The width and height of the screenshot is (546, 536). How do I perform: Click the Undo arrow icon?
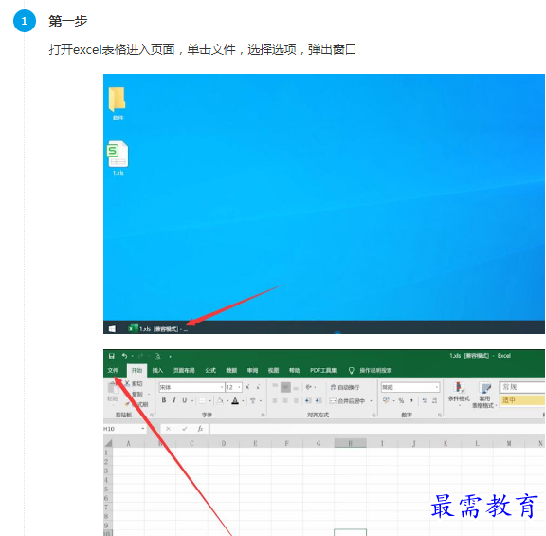pyautogui.click(x=124, y=356)
